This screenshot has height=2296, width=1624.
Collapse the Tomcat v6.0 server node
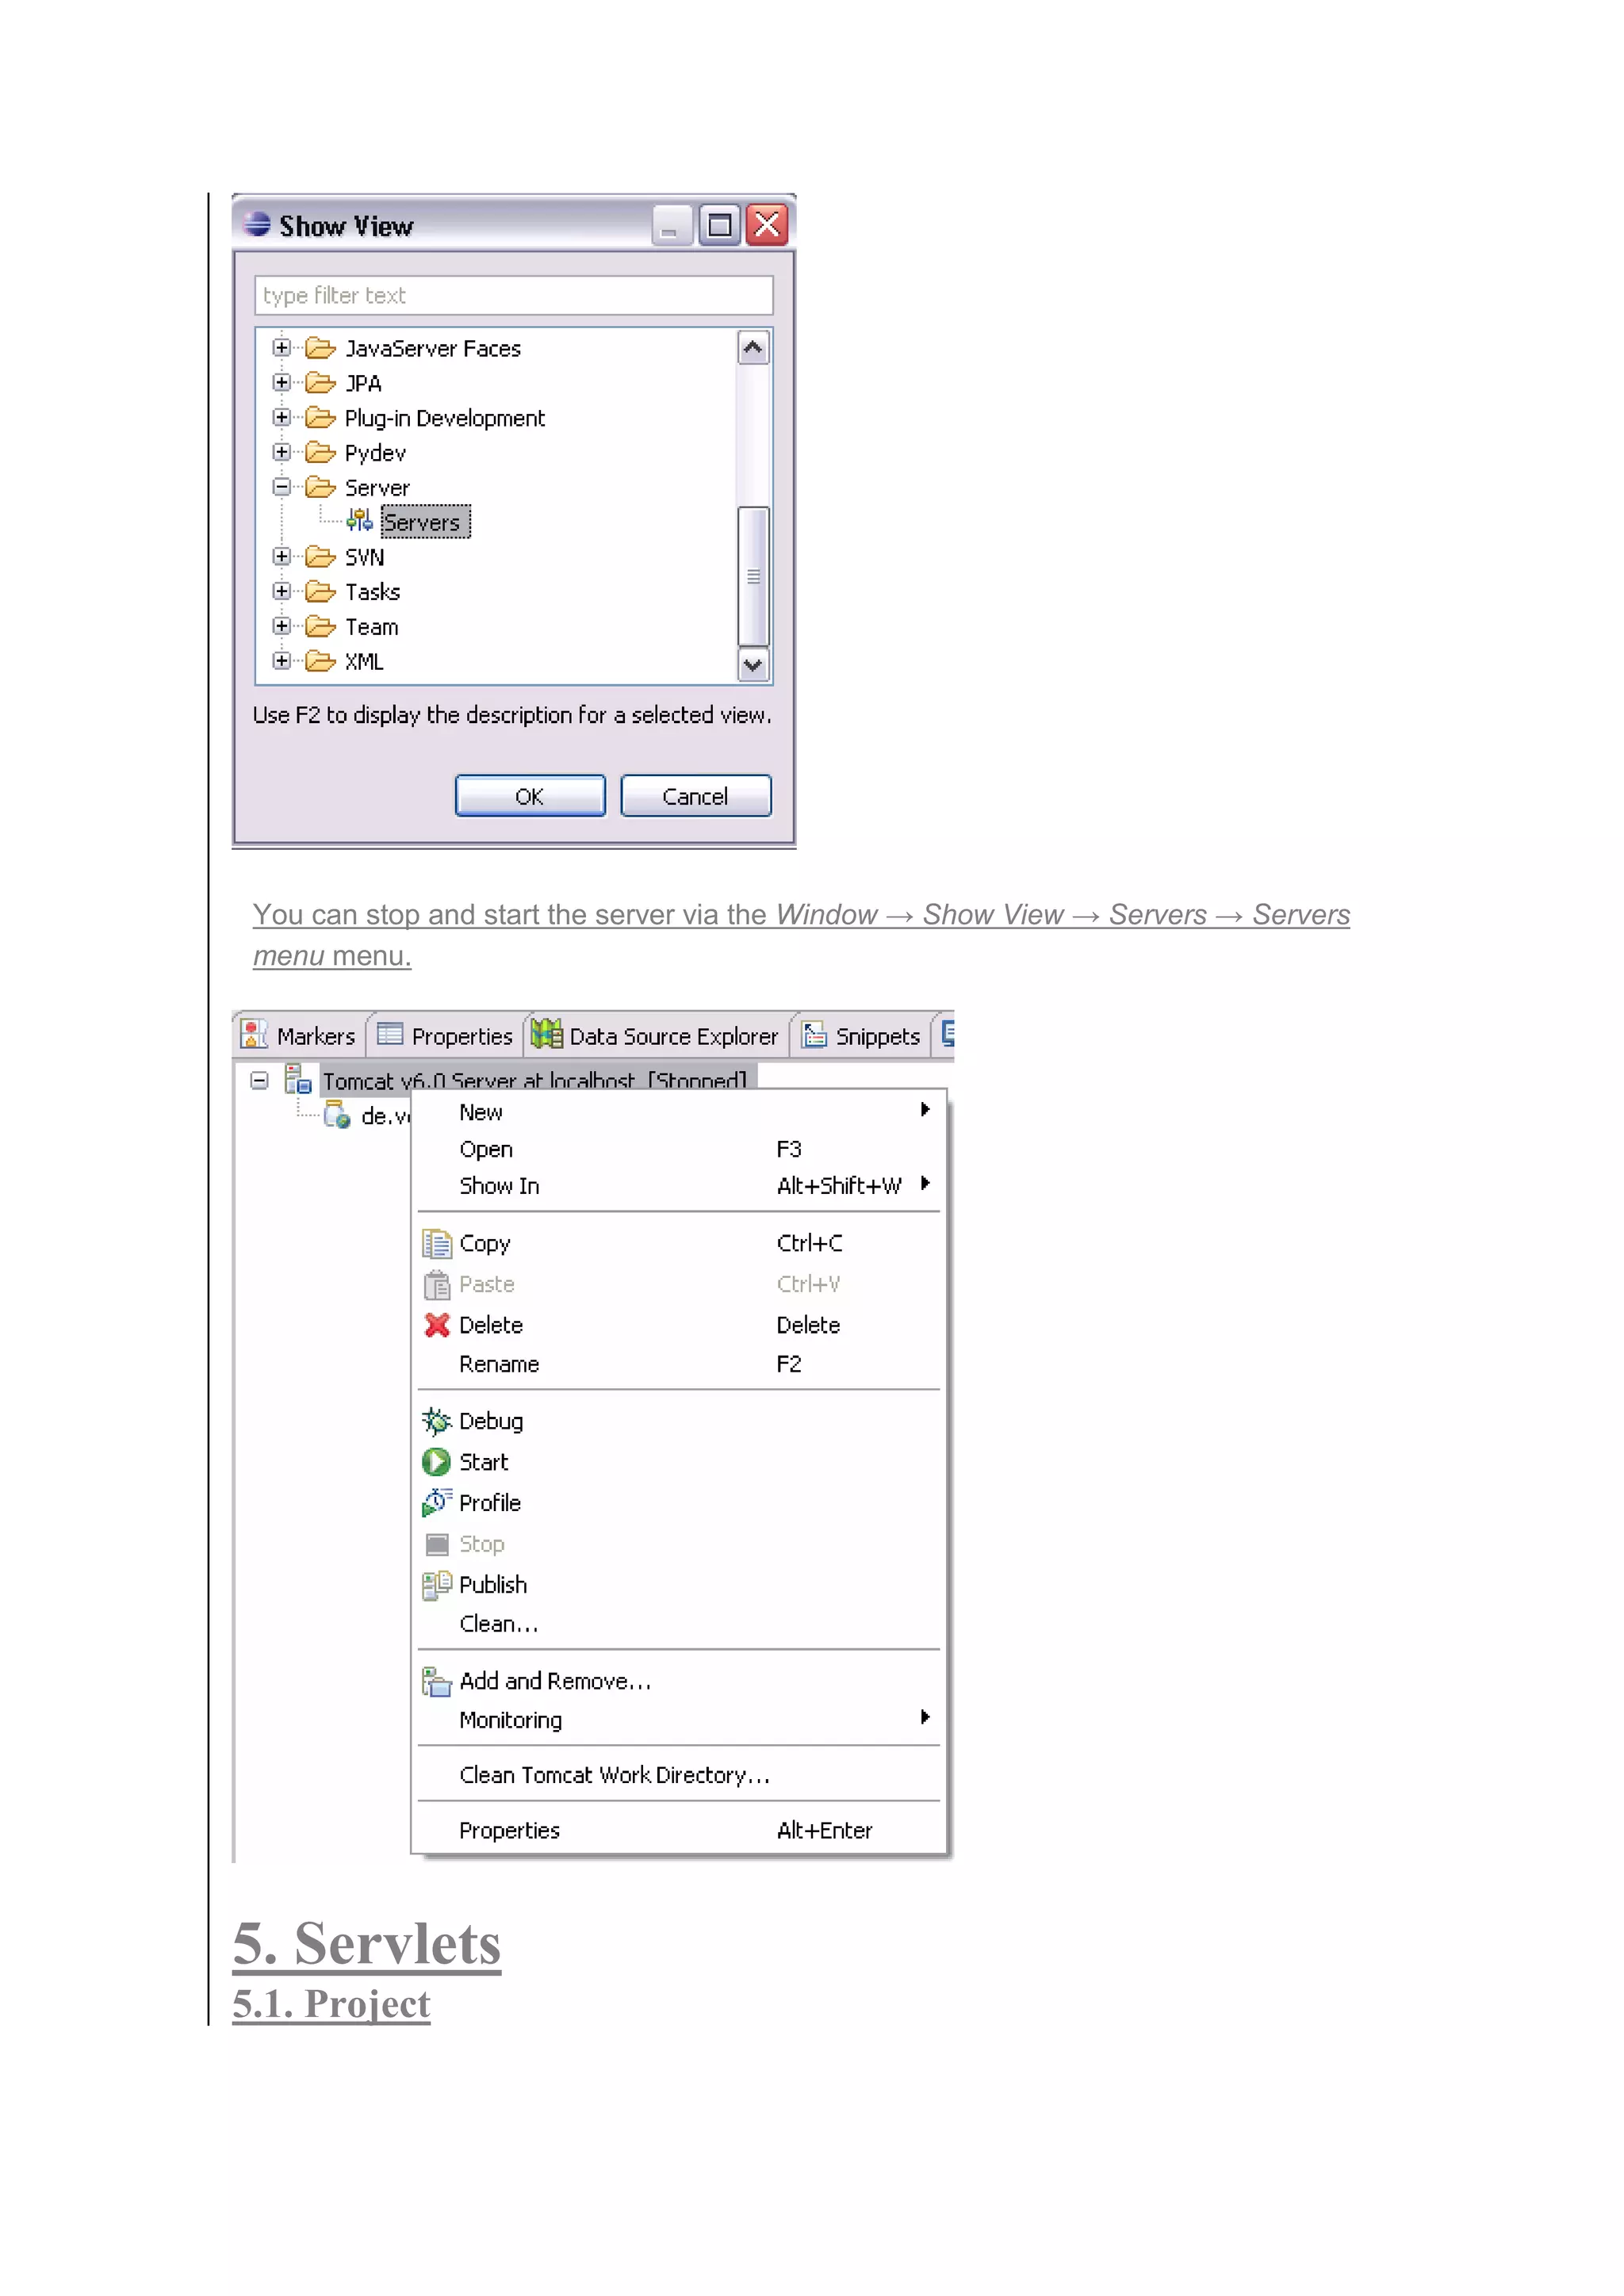point(259,1080)
